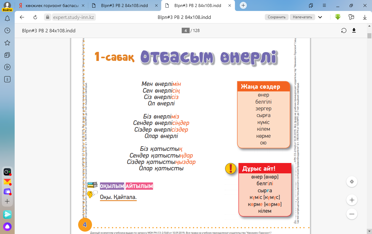Open the bookmarks star in the sidebar
The height and width of the screenshot is (234, 372).
point(7,43)
